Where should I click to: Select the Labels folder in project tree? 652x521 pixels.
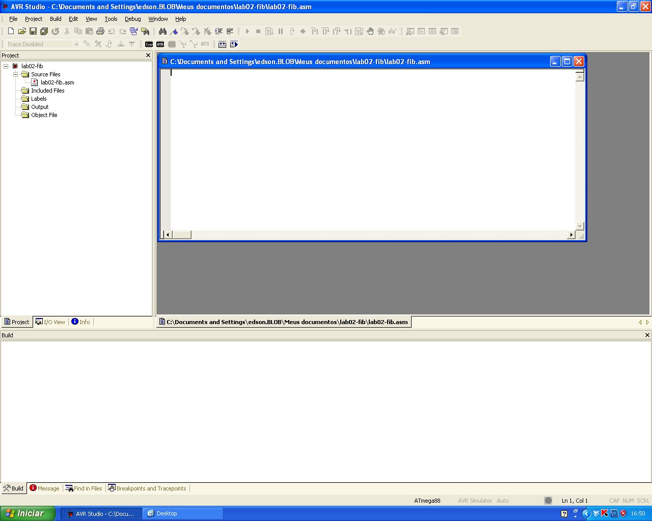point(39,99)
